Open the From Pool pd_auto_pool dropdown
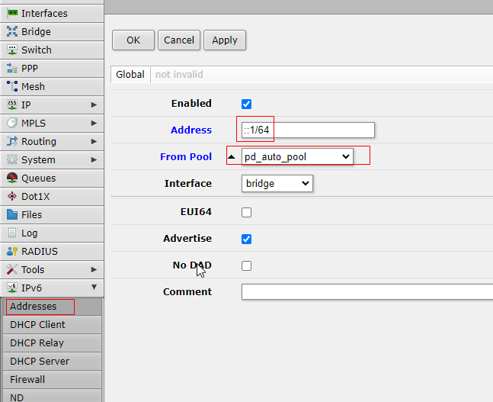The width and height of the screenshot is (493, 402). pos(297,156)
